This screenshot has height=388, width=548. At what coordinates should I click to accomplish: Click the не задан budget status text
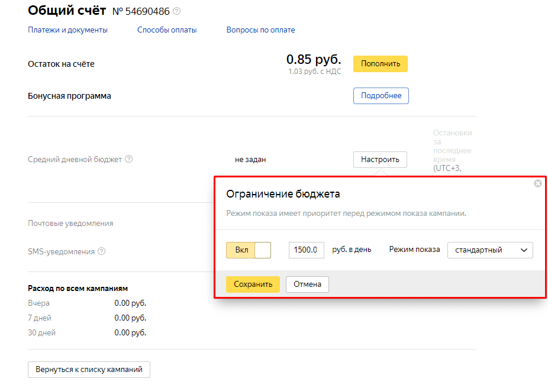tap(250, 159)
